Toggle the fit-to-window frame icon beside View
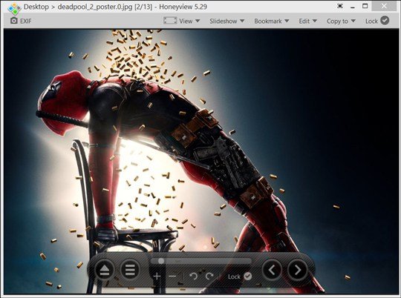Image resolution: width=401 pixels, height=298 pixels. (170, 21)
